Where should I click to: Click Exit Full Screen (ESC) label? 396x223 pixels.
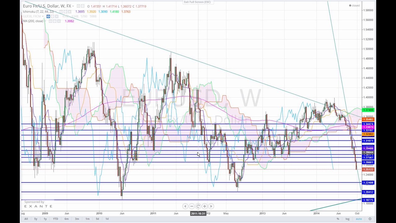tap(197, 2)
